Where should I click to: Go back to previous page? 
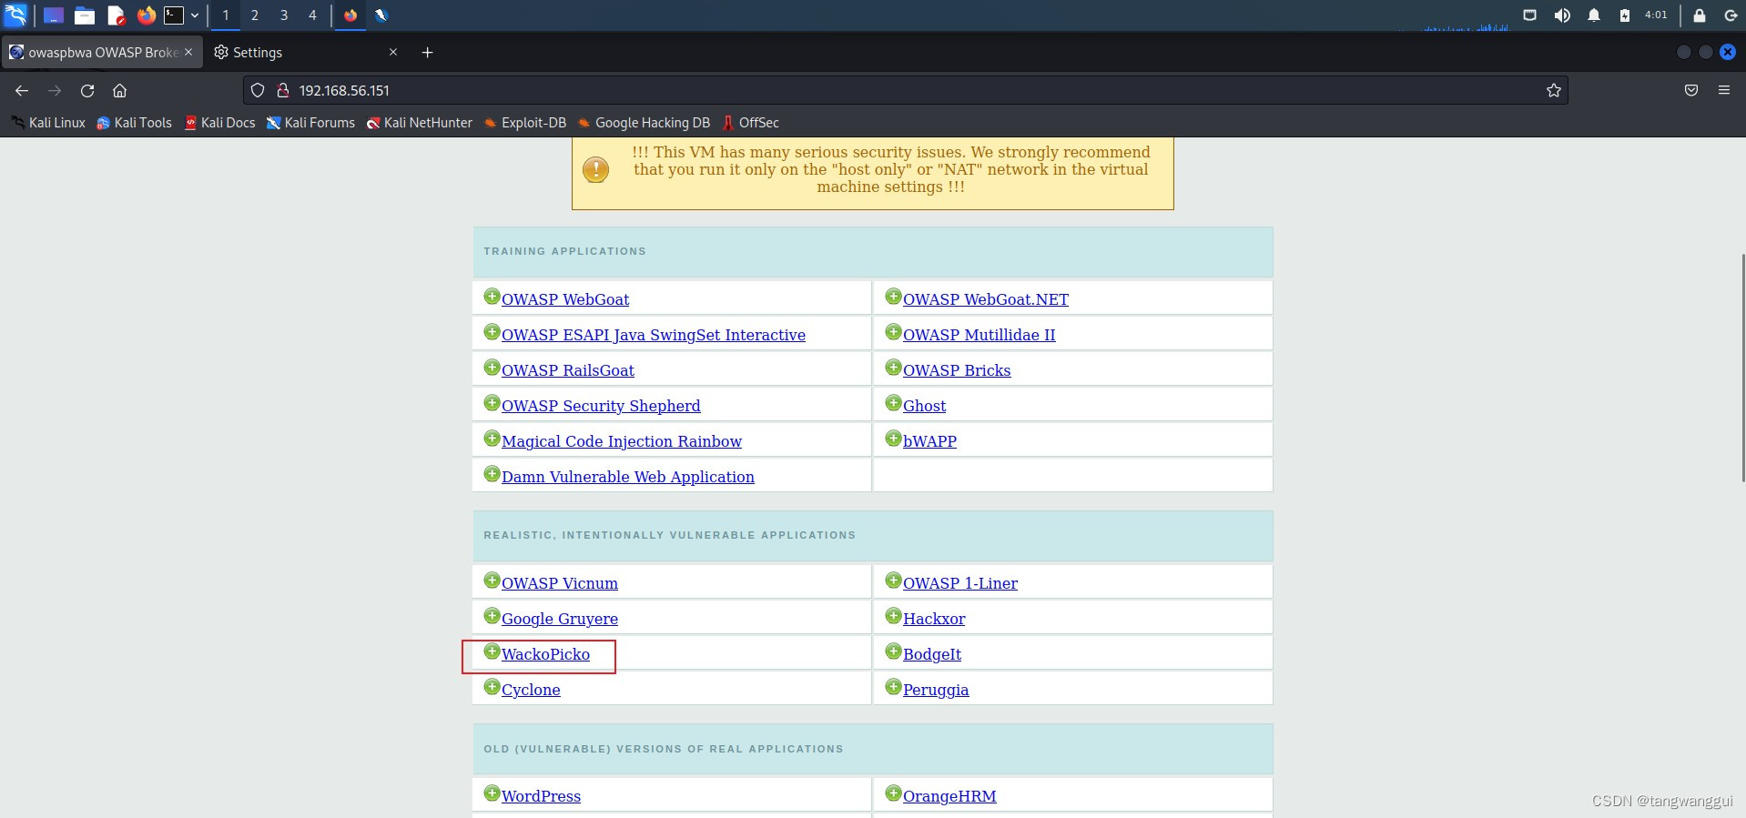(x=22, y=90)
